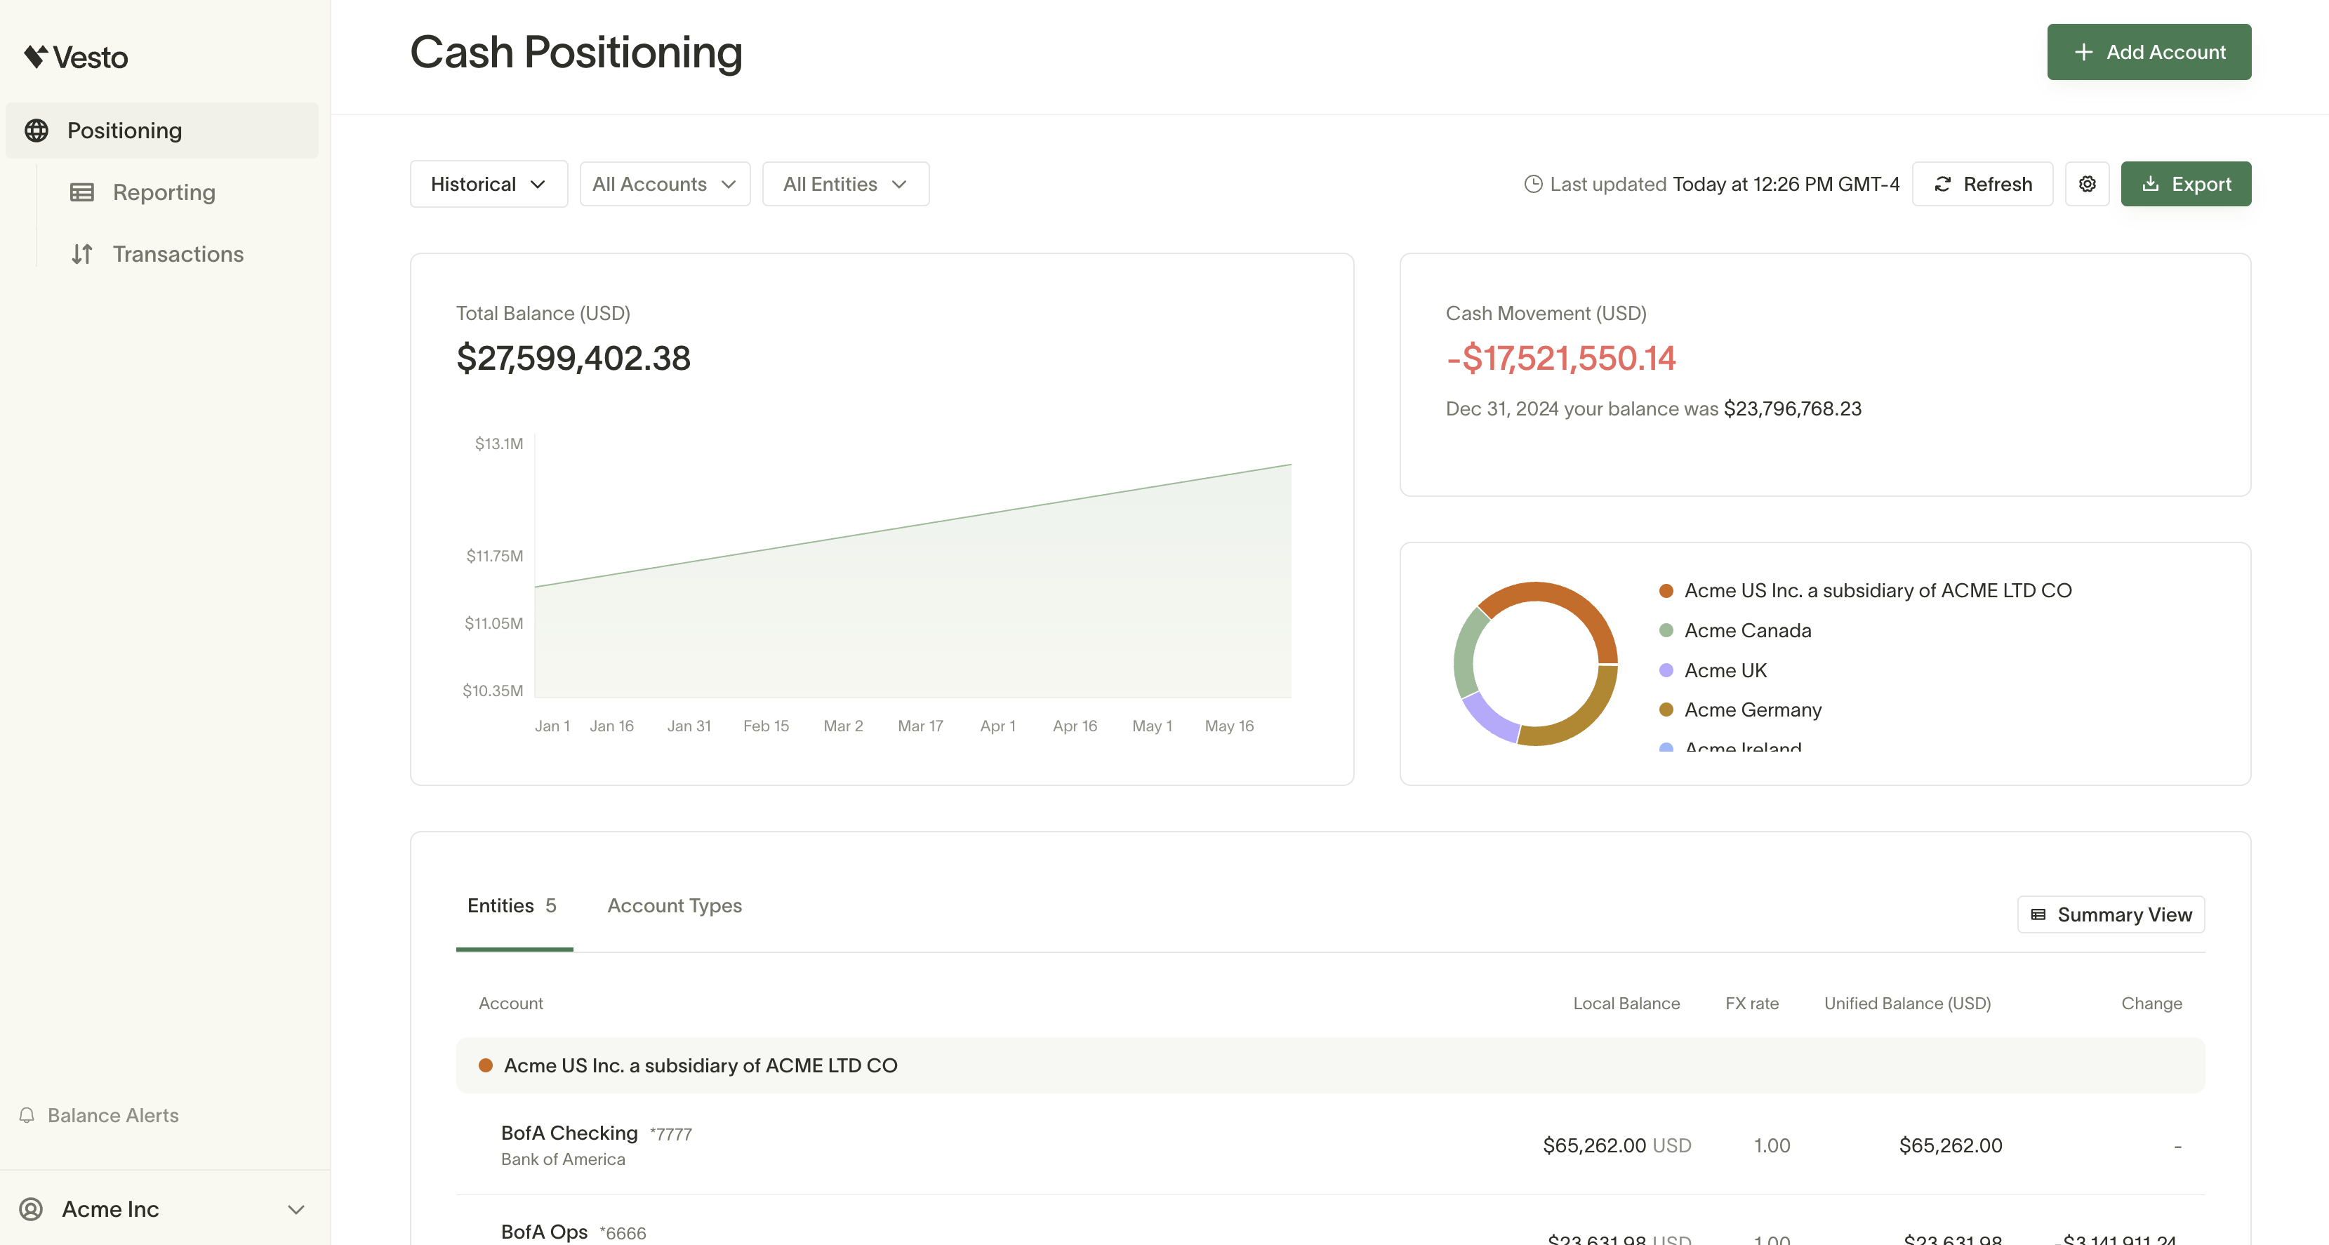The width and height of the screenshot is (2329, 1245).
Task: Open the BofA Checking *7777 account row
Action: click(1330, 1145)
